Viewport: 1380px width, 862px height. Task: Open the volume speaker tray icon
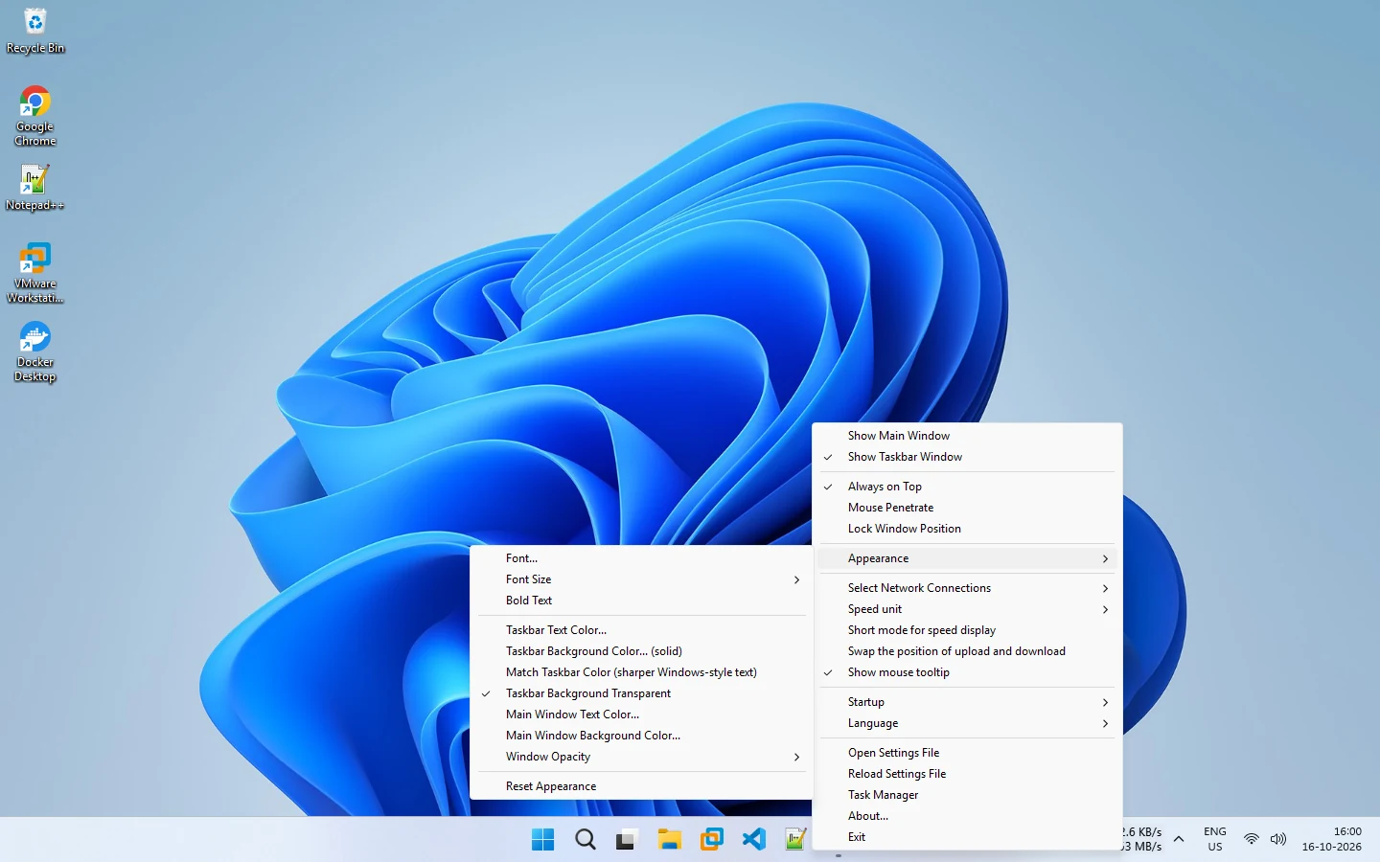1278,839
